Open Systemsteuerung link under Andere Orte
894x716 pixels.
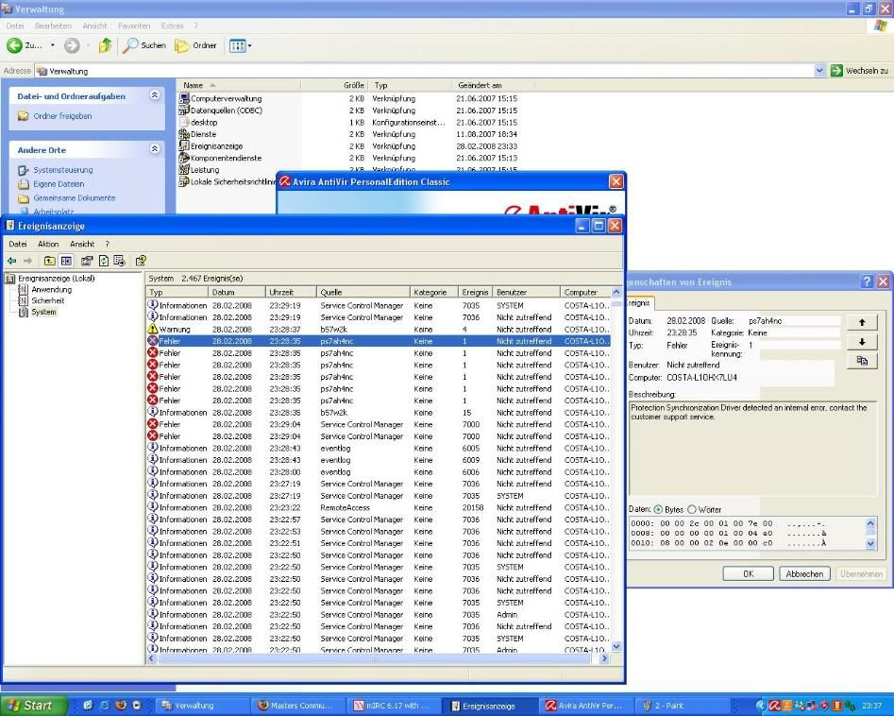pos(62,170)
